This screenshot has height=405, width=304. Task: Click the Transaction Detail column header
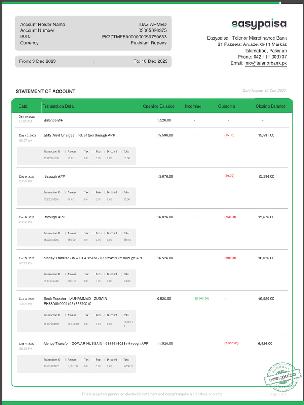coord(59,106)
